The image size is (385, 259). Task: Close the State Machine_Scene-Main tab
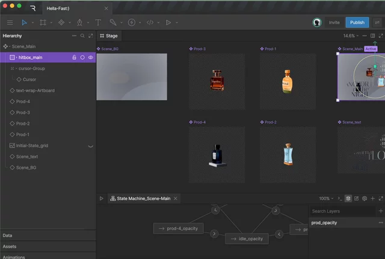tap(176, 199)
